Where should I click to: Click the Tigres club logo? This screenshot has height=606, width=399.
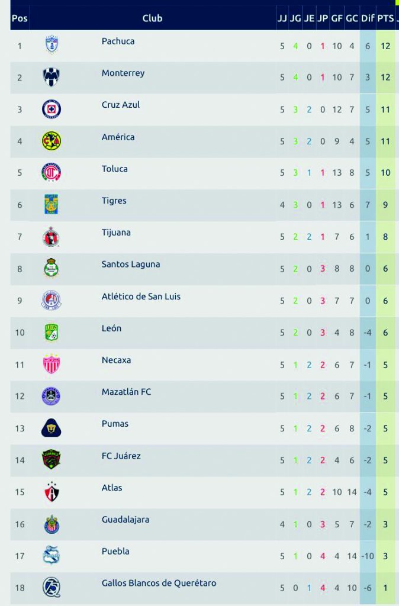(x=52, y=204)
